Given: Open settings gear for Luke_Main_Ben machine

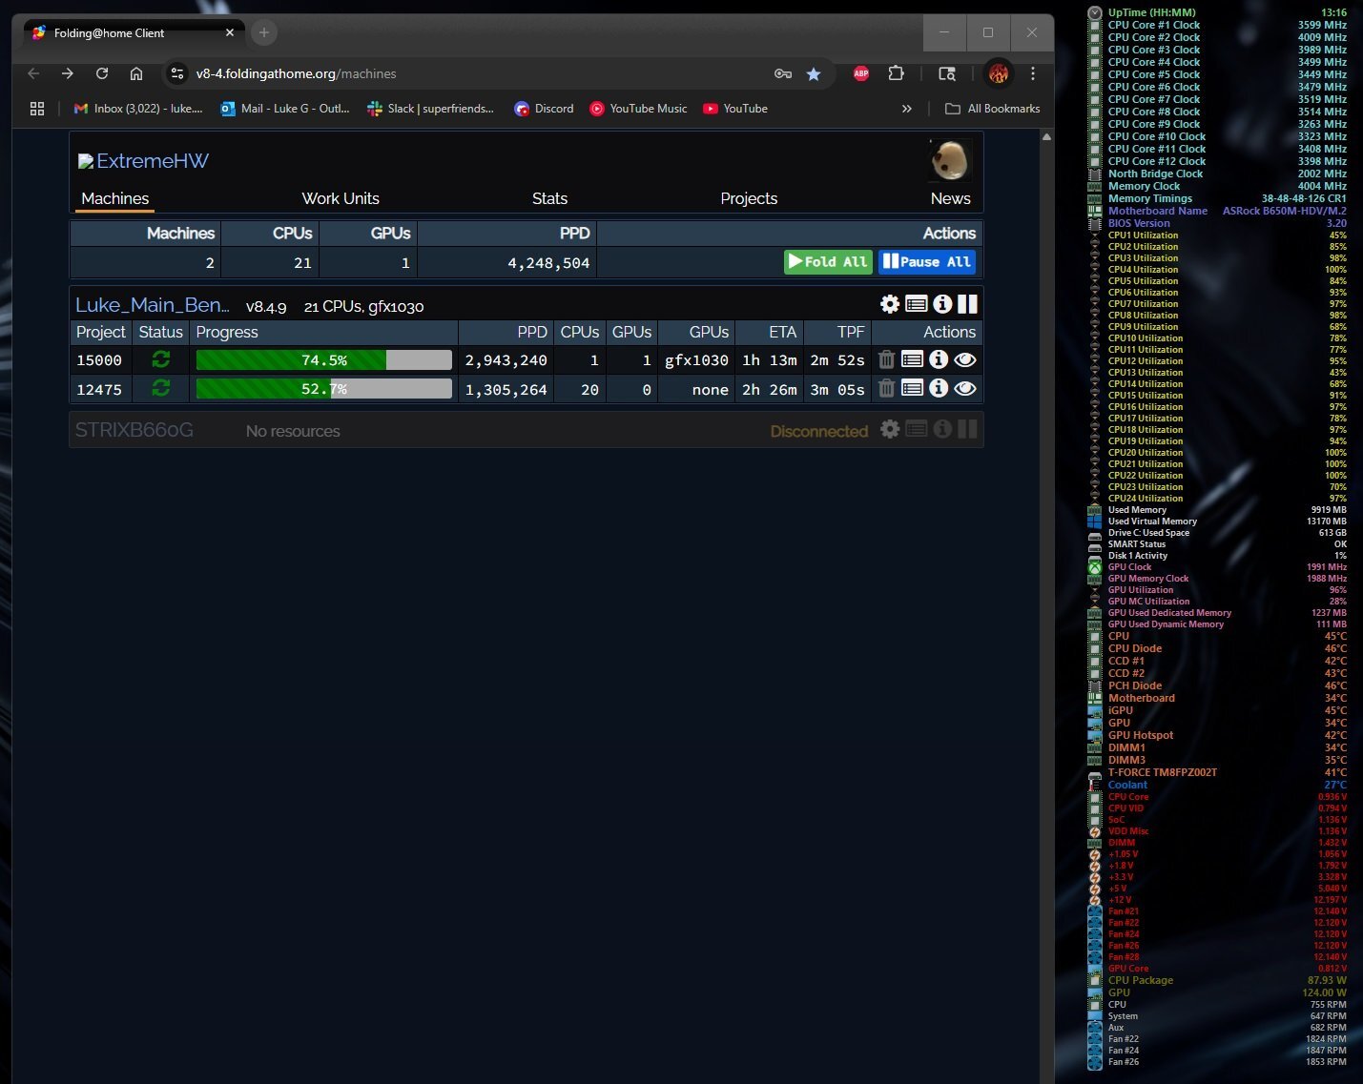Looking at the screenshot, I should pos(889,304).
